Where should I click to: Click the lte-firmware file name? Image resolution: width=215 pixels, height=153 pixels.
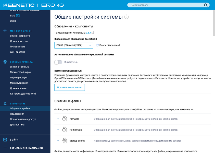click(76, 130)
